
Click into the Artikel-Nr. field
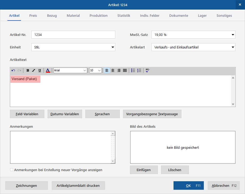pyautogui.click(x=73, y=35)
